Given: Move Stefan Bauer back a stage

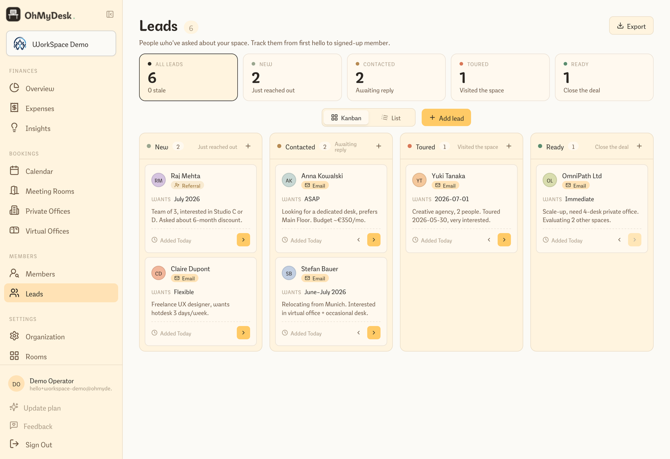Looking at the screenshot, I should (359, 333).
